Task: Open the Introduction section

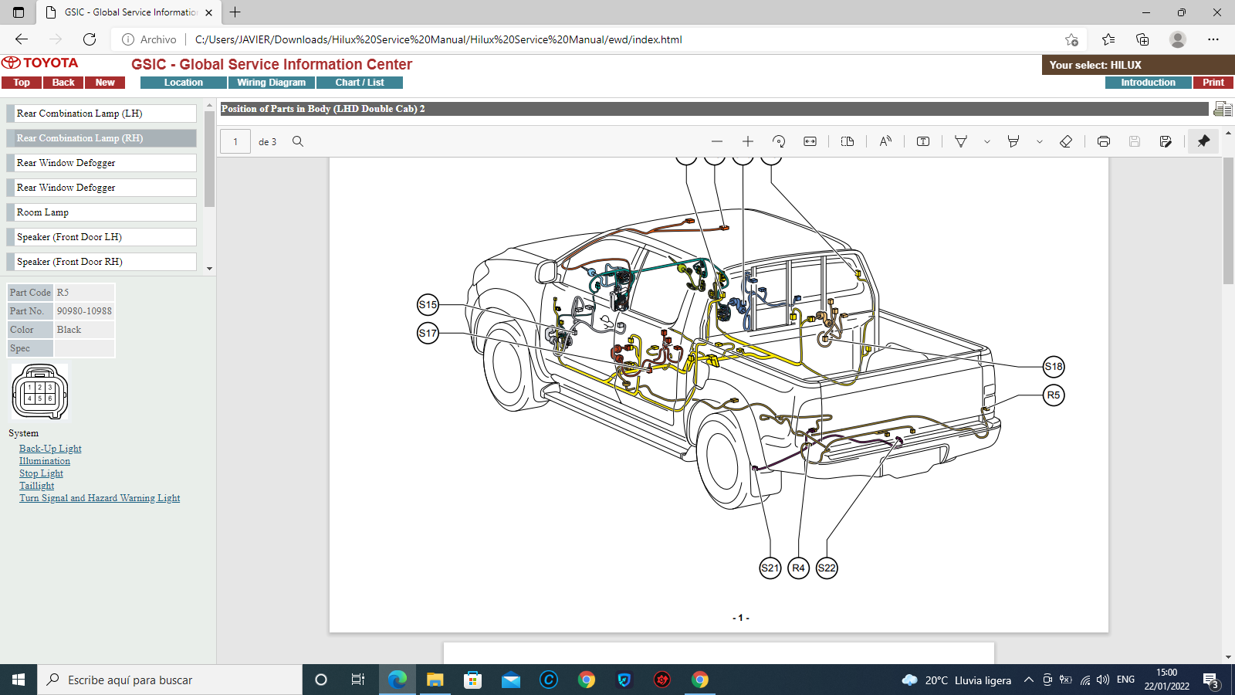Action: coord(1148,83)
